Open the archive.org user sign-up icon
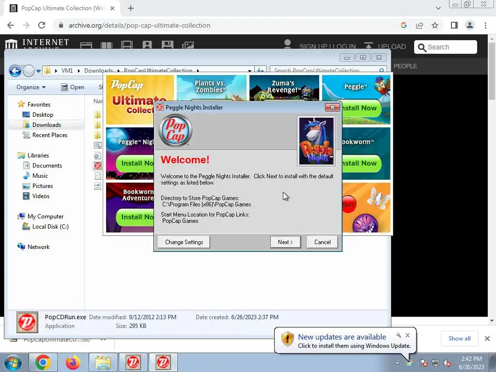The image size is (496, 372). coord(287,44)
